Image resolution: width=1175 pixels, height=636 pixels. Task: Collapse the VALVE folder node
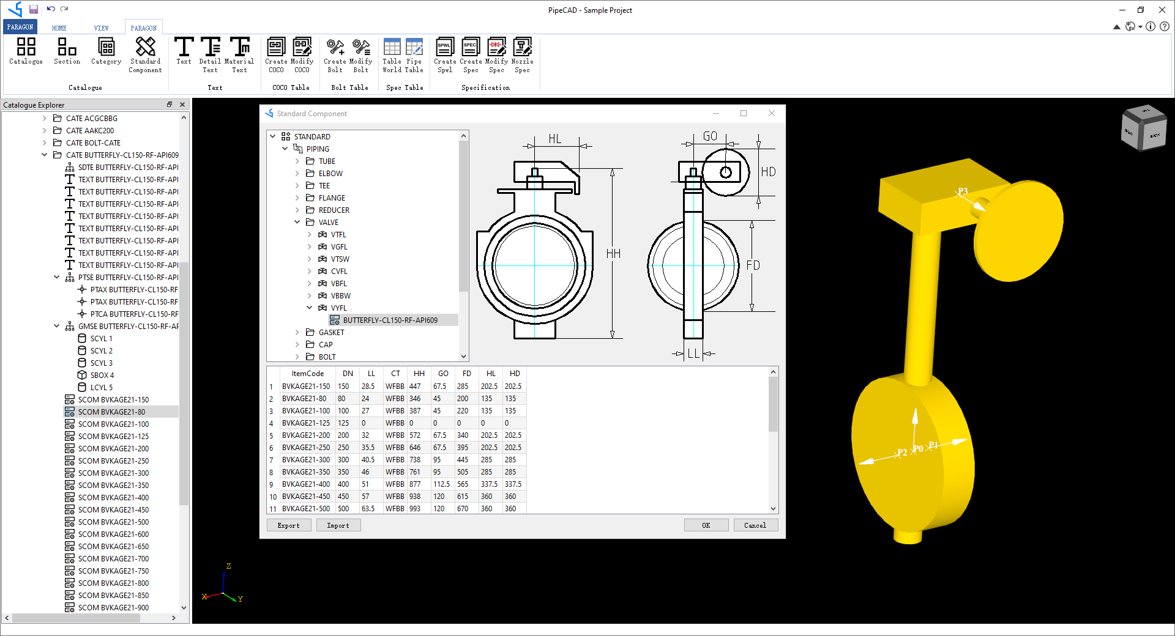pos(298,222)
